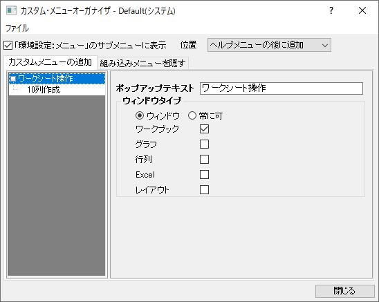Viewport: 379px width, 302px height.
Task: Enable the グラフ checkbox
Action: (x=204, y=144)
